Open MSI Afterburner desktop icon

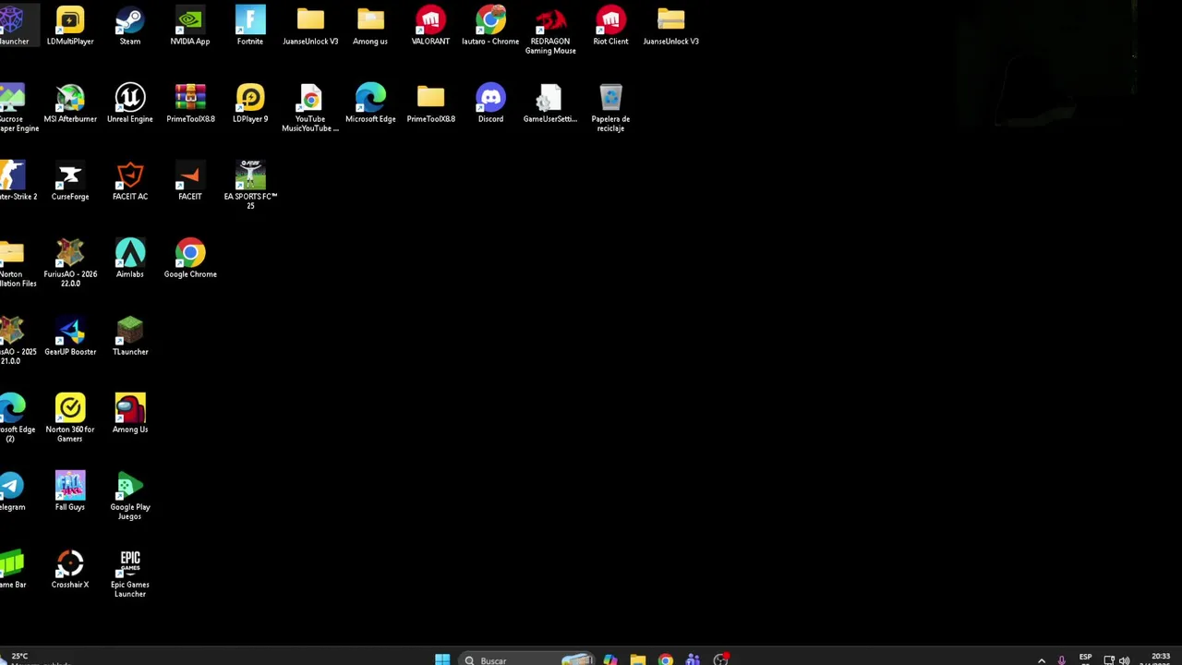pyautogui.click(x=70, y=103)
